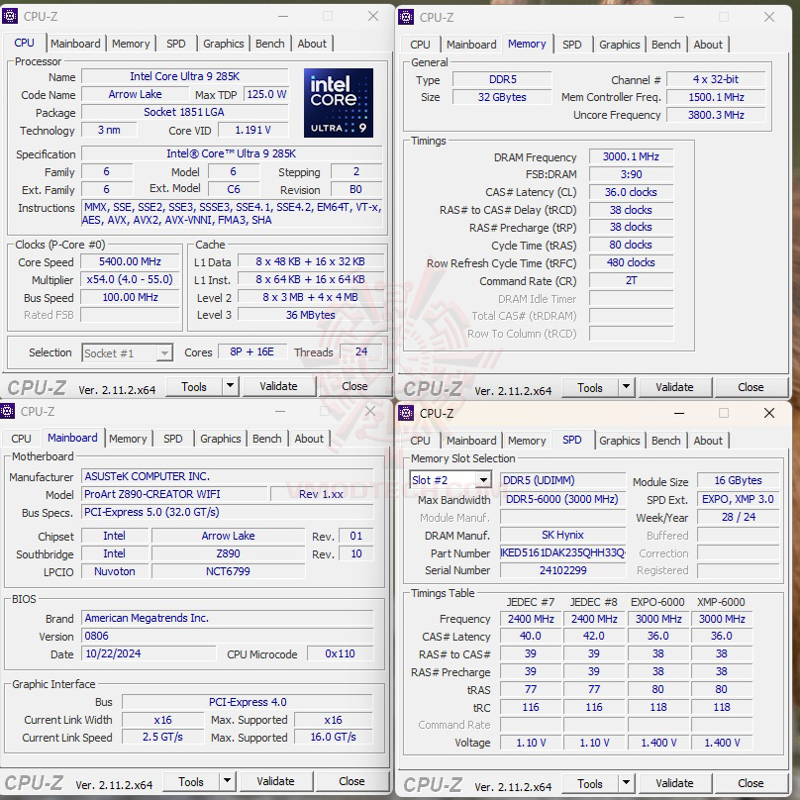Open Mainboard tab in the CPU window
The image size is (800, 800).
(x=75, y=44)
